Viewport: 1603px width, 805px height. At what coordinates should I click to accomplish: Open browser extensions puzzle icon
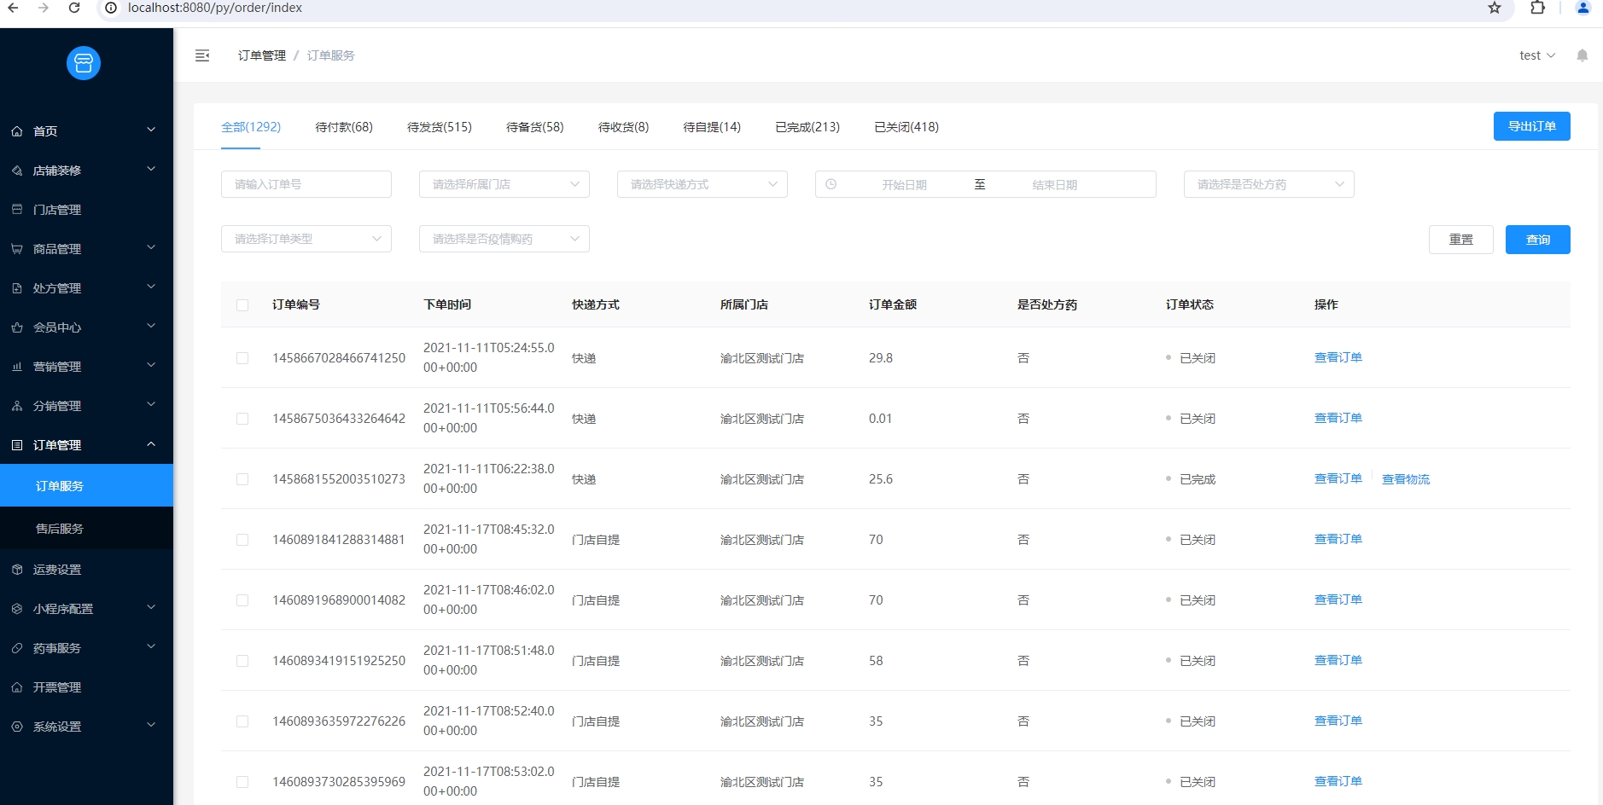(x=1537, y=8)
